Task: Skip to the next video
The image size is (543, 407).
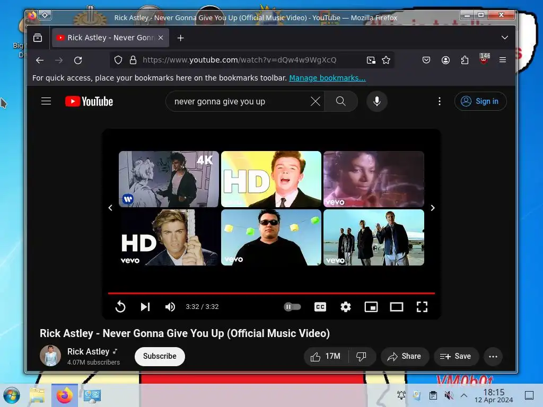Action: pyautogui.click(x=145, y=307)
